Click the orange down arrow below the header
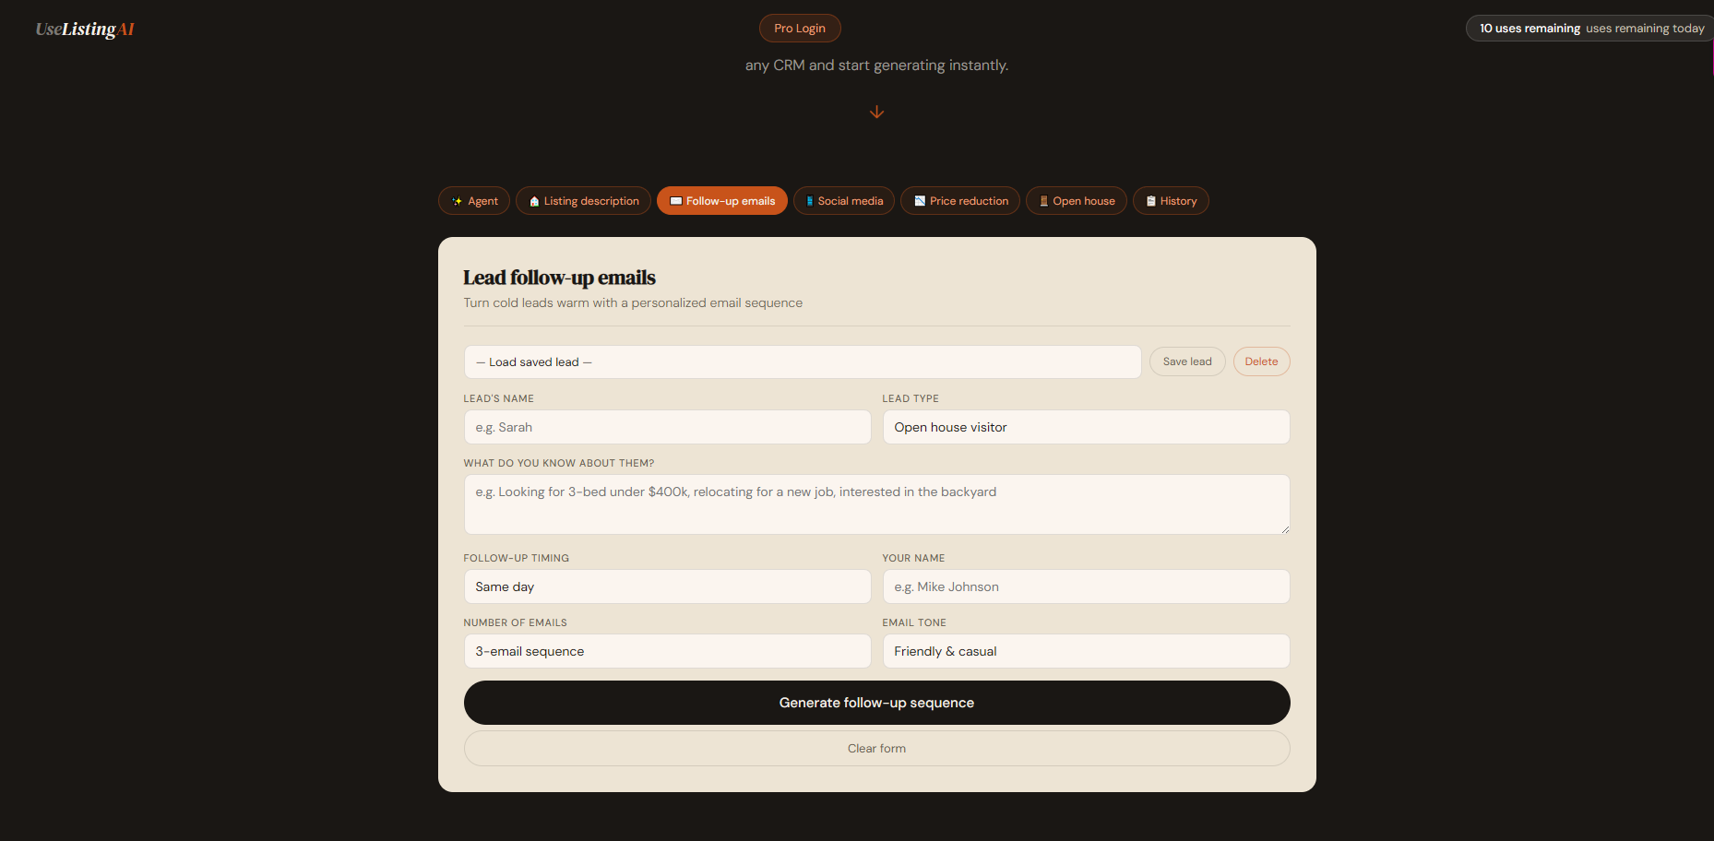The width and height of the screenshot is (1714, 841). tap(876, 112)
